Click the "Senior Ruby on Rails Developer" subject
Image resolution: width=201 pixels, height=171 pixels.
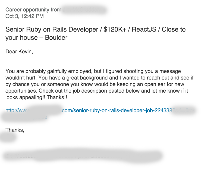(52, 29)
